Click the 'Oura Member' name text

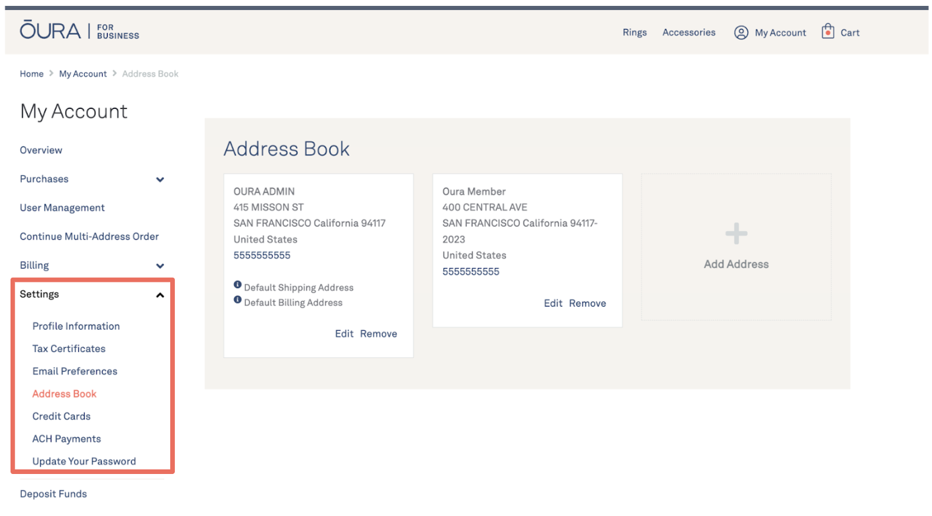click(474, 192)
